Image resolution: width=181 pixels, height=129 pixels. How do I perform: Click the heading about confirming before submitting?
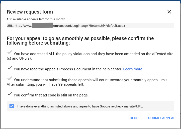pos(80,41)
